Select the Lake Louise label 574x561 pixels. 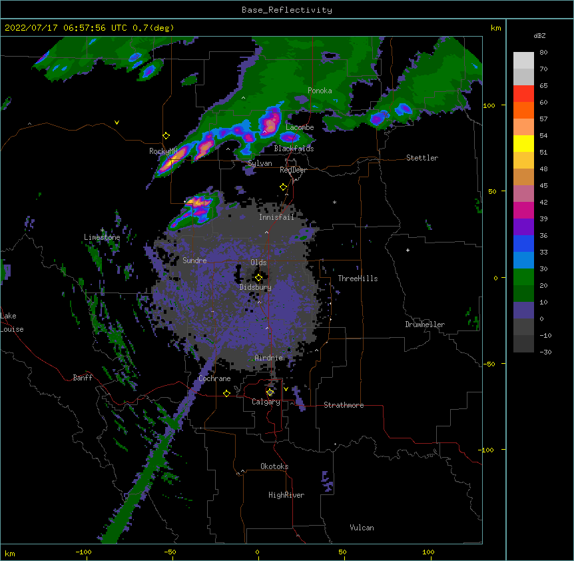click(12, 322)
